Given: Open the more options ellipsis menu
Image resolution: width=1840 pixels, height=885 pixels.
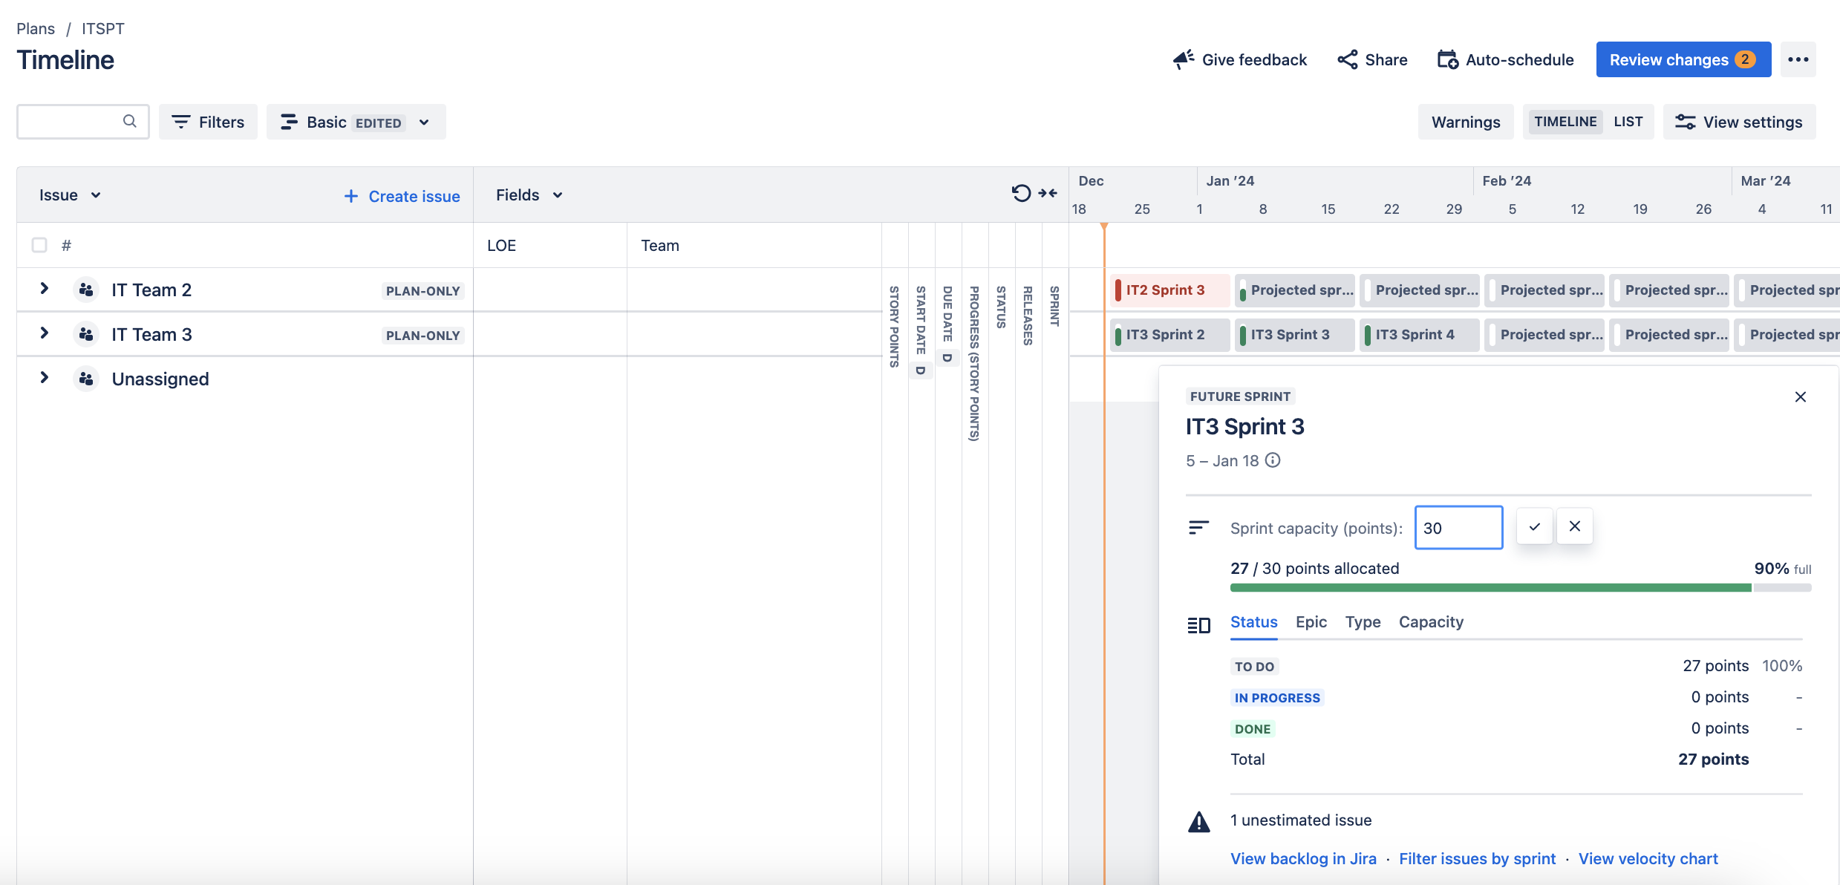Looking at the screenshot, I should pos(1798,59).
